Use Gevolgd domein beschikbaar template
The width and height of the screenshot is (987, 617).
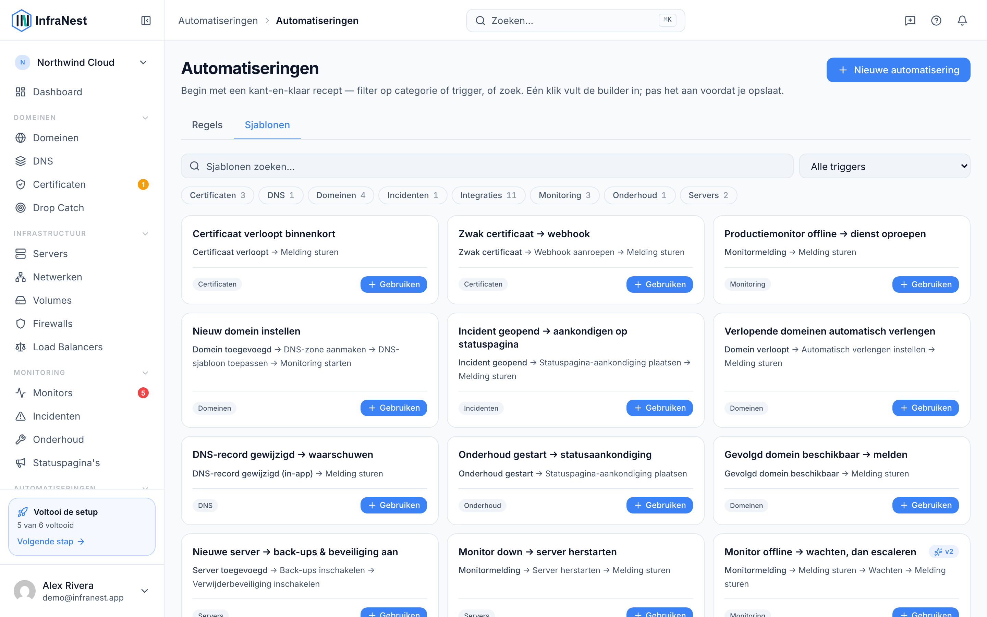pos(925,505)
